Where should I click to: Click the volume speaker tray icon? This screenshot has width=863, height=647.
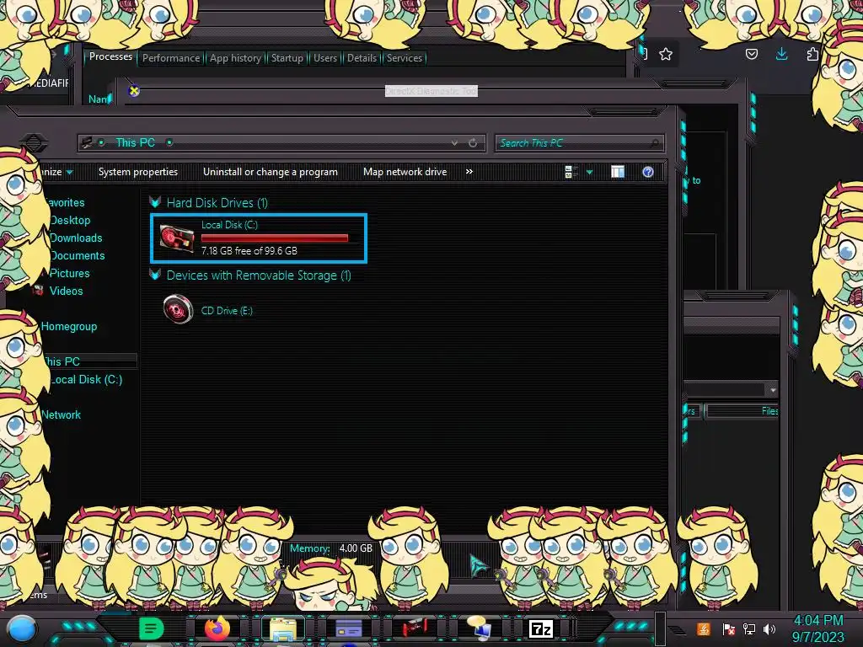769,628
